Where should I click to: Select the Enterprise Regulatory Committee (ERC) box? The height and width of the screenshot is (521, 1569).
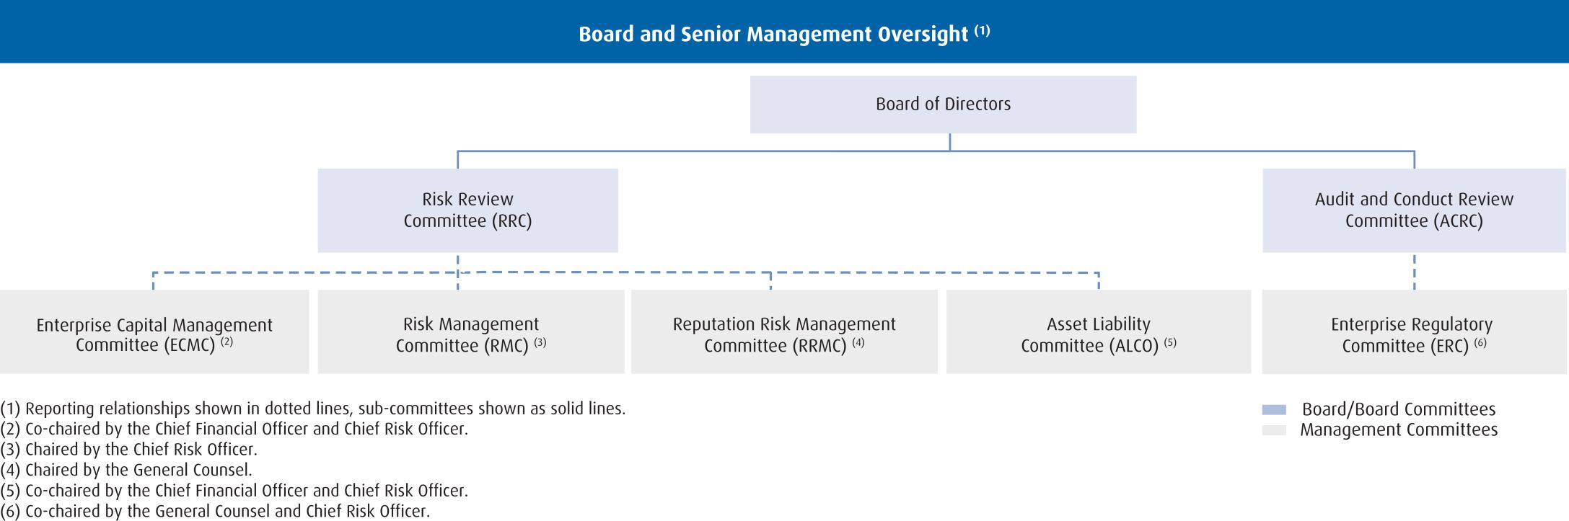pos(1412,333)
